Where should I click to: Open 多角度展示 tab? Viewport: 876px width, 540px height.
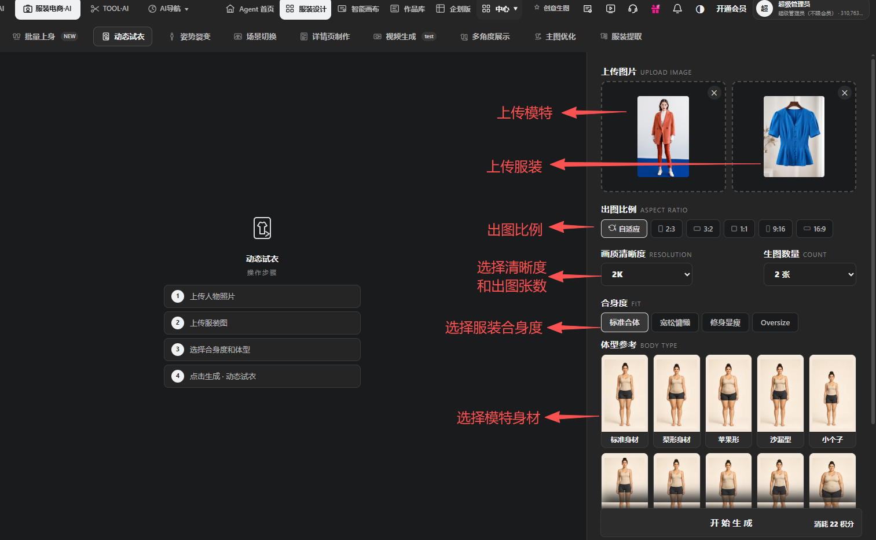coord(485,36)
